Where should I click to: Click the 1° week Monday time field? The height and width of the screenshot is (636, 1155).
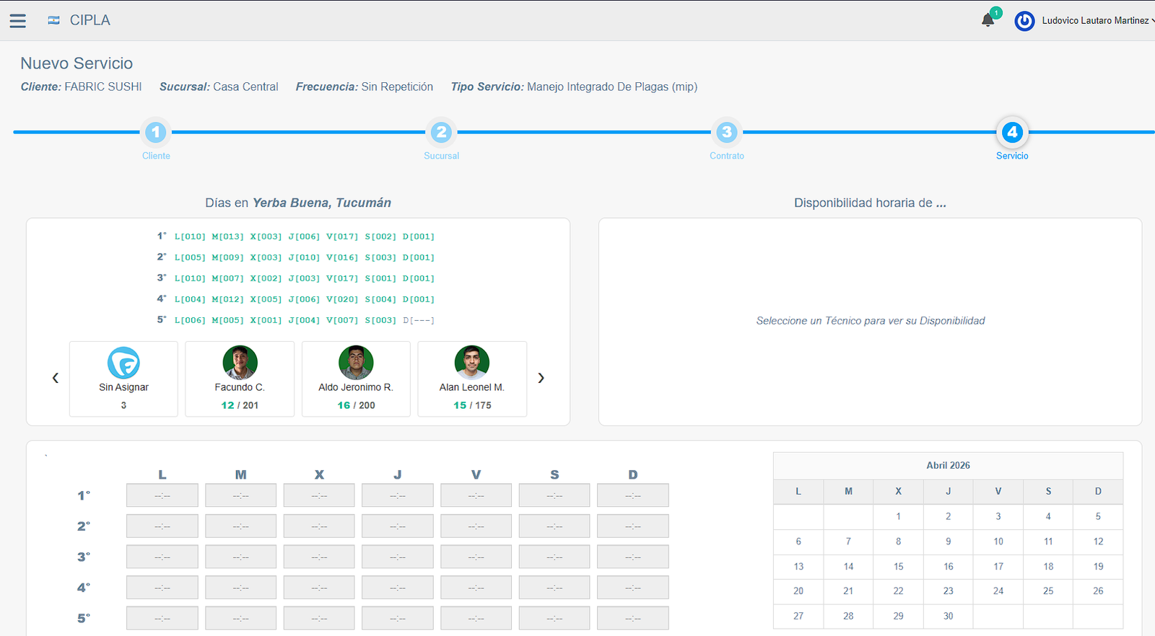(x=162, y=495)
